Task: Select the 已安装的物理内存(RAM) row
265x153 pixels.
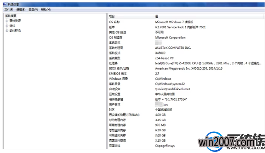Action: click(x=185, y=115)
